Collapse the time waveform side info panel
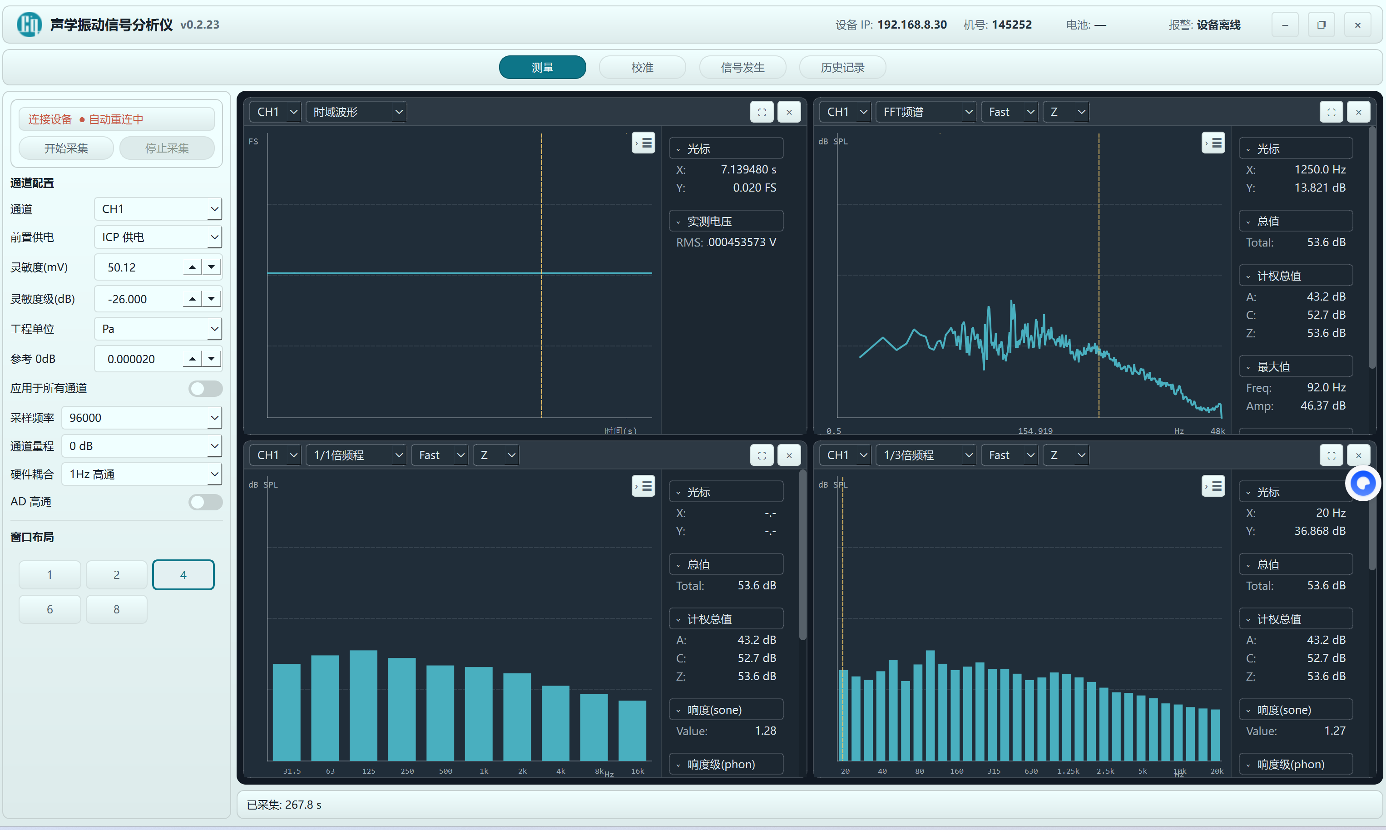This screenshot has height=830, width=1386. (643, 143)
